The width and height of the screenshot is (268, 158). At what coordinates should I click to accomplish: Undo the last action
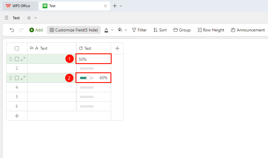(12, 30)
